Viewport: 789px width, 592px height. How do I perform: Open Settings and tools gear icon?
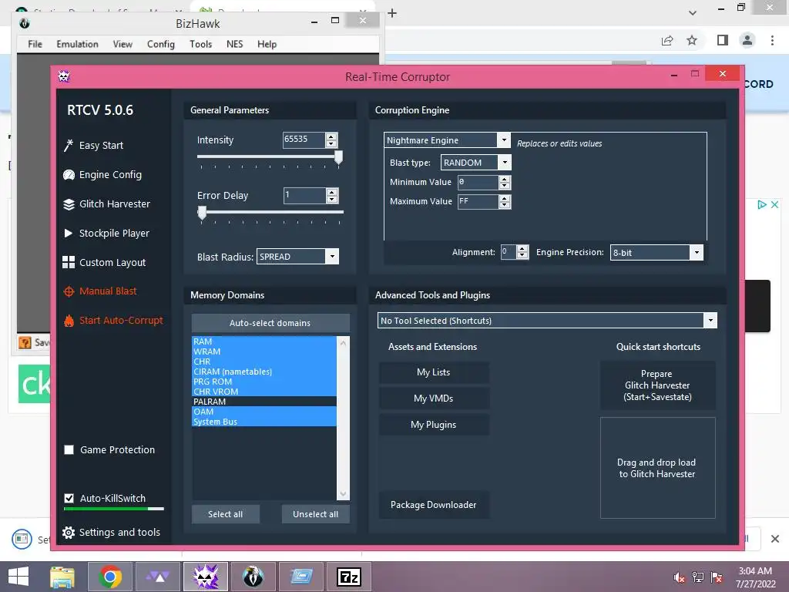pyautogui.click(x=69, y=533)
